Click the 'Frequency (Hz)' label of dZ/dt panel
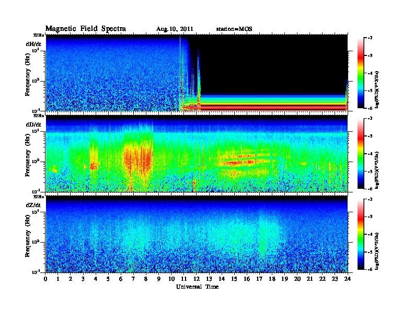The width and height of the screenshot is (414, 320). (28, 236)
